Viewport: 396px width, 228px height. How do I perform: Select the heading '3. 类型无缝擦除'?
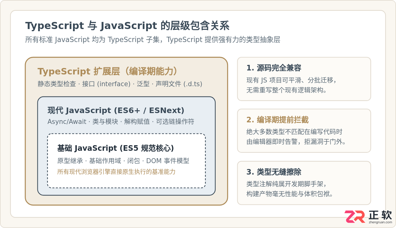click(274, 172)
